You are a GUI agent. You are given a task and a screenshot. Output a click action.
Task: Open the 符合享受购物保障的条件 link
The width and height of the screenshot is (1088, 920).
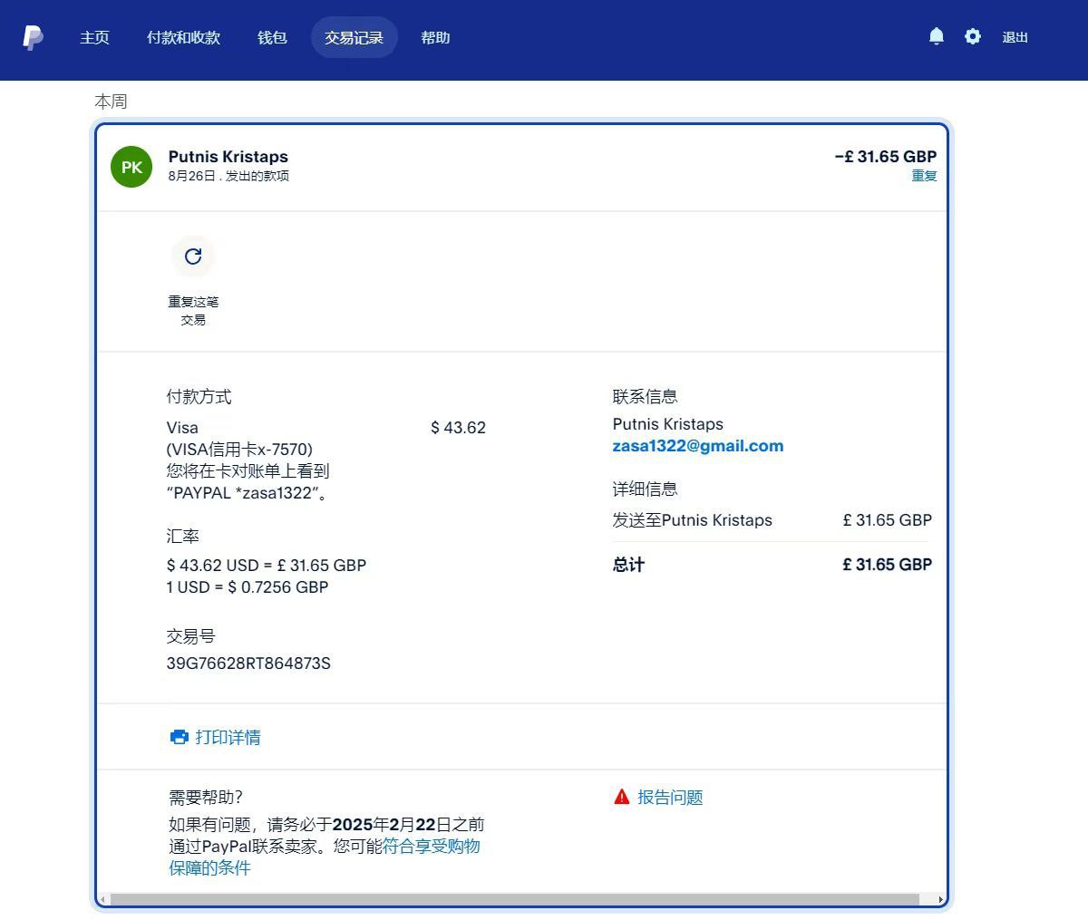pyautogui.click(x=431, y=847)
